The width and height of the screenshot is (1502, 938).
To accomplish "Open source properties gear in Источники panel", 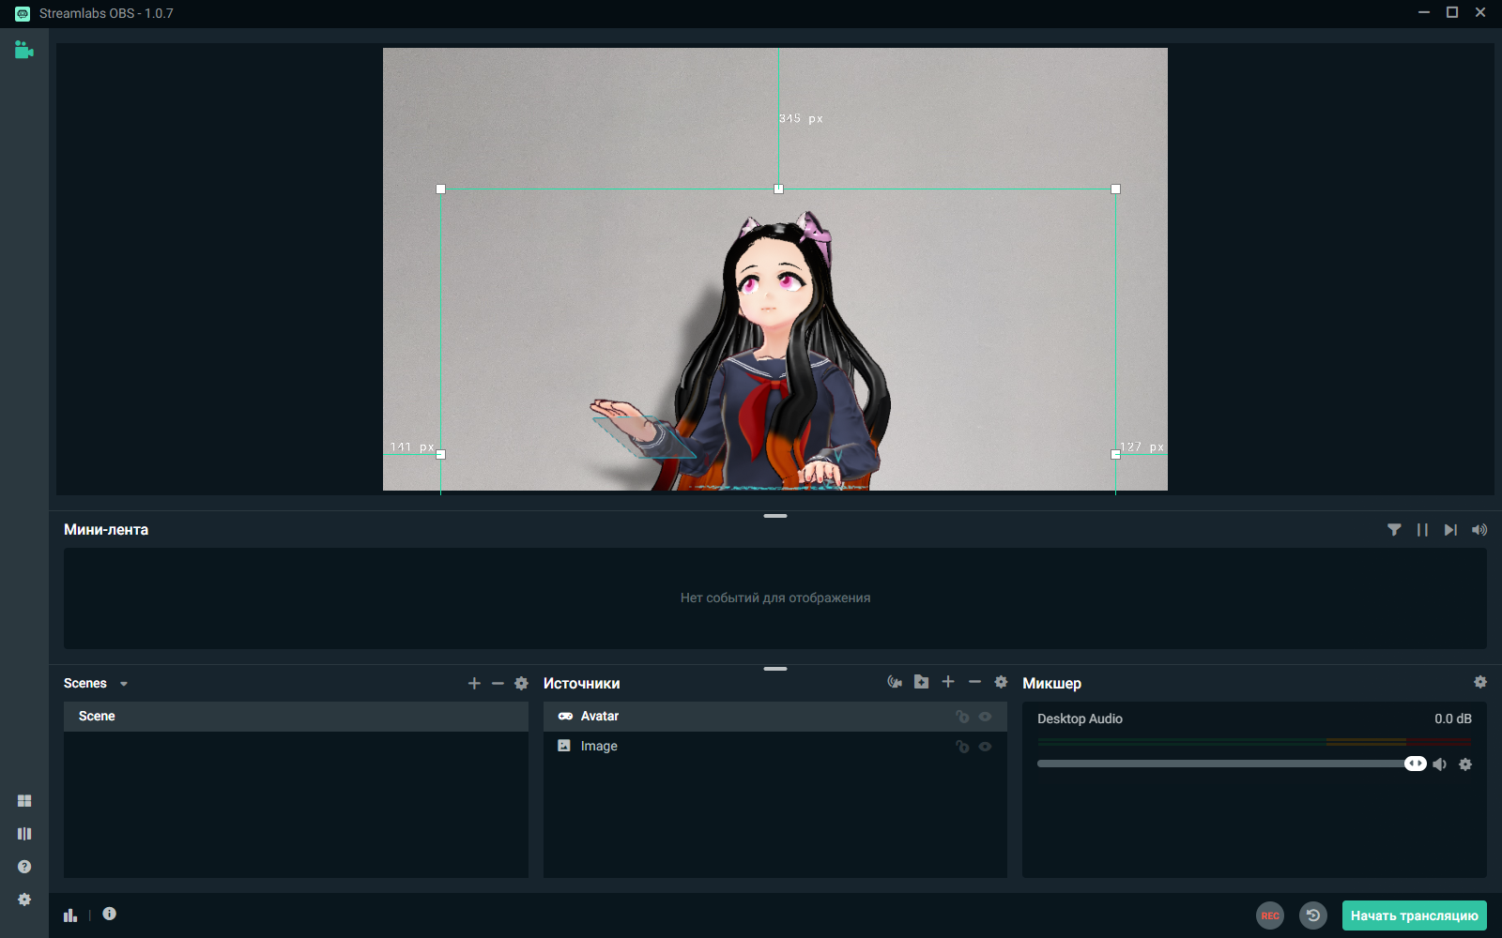I will click(1001, 682).
